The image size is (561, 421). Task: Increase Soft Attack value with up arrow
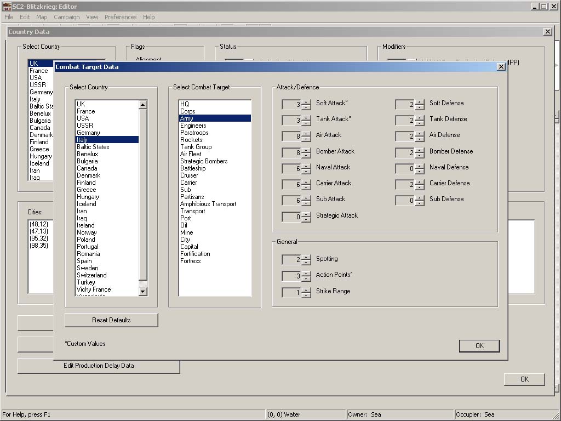[306, 101]
